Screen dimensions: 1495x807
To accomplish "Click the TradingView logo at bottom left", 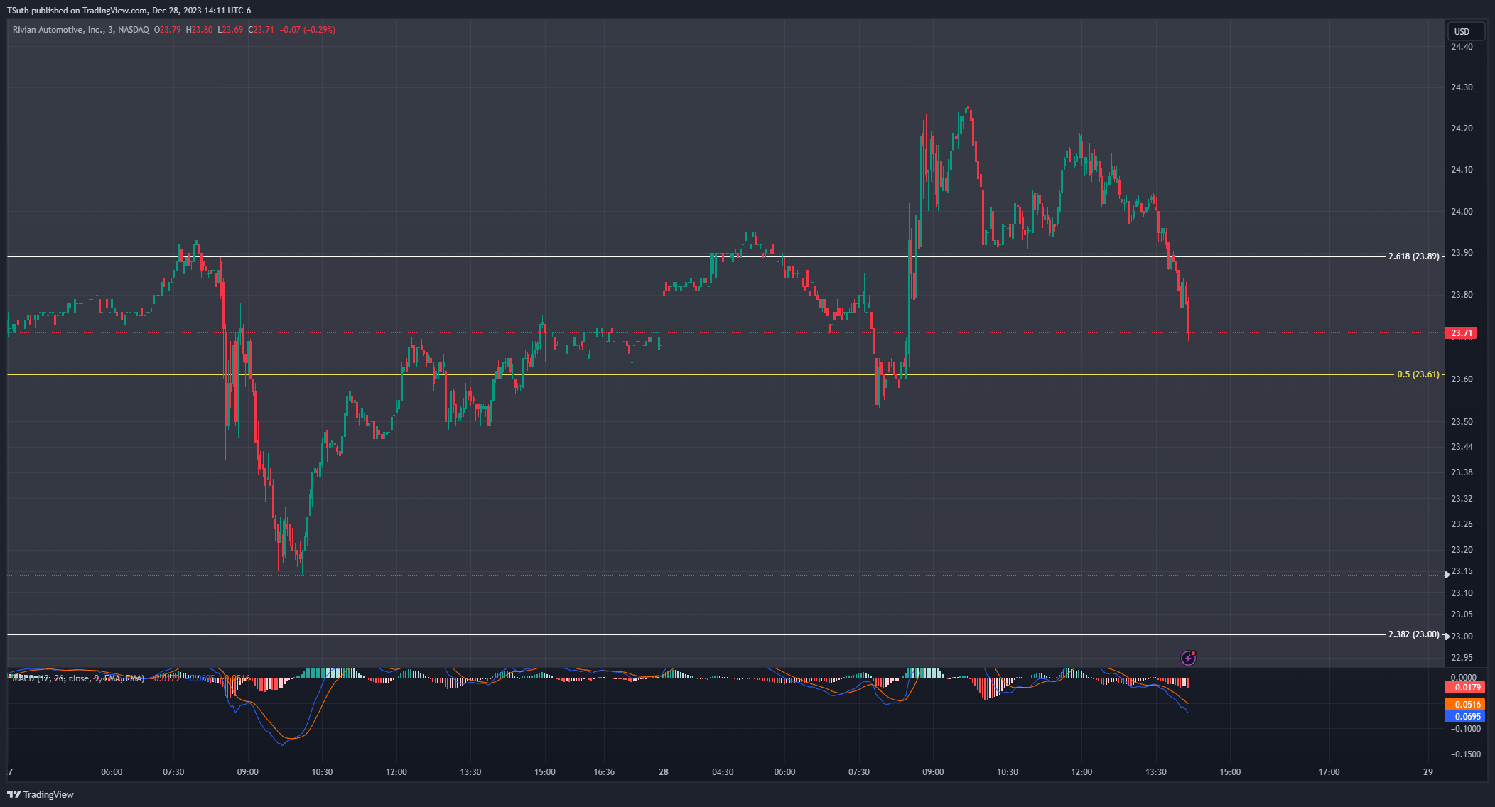I will pyautogui.click(x=41, y=794).
